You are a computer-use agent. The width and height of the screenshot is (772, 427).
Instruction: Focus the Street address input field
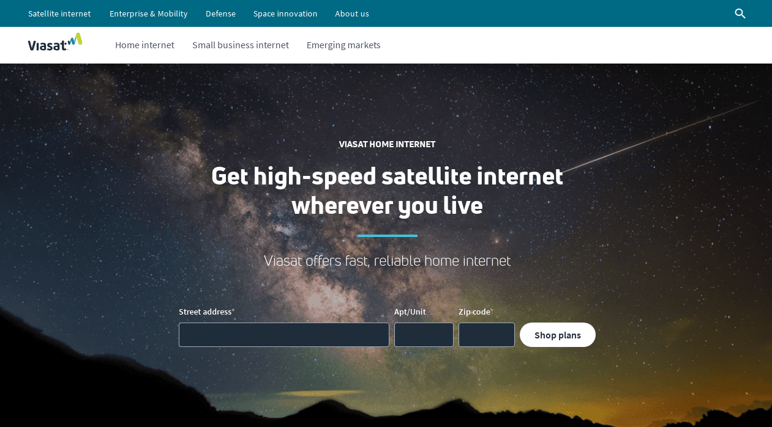pos(284,335)
